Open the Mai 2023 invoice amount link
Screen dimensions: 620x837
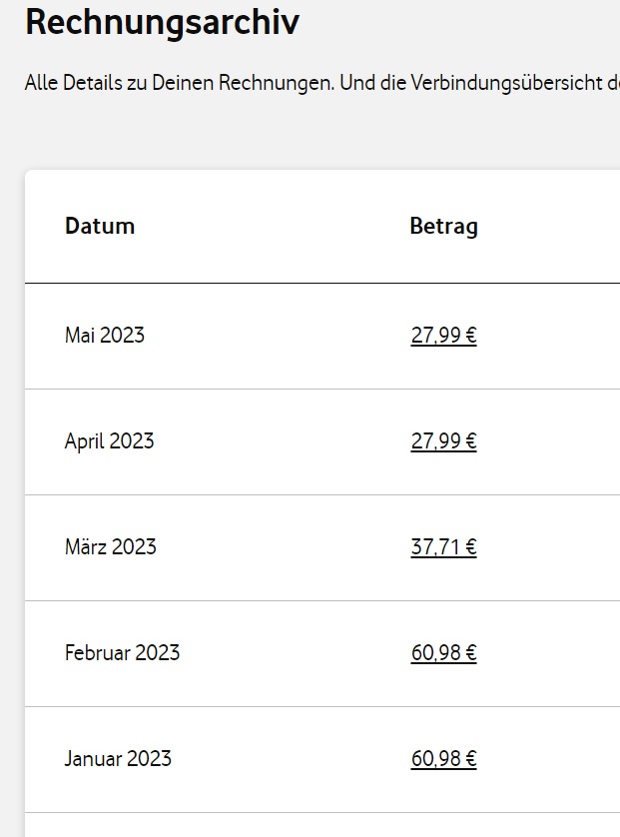pyautogui.click(x=443, y=336)
